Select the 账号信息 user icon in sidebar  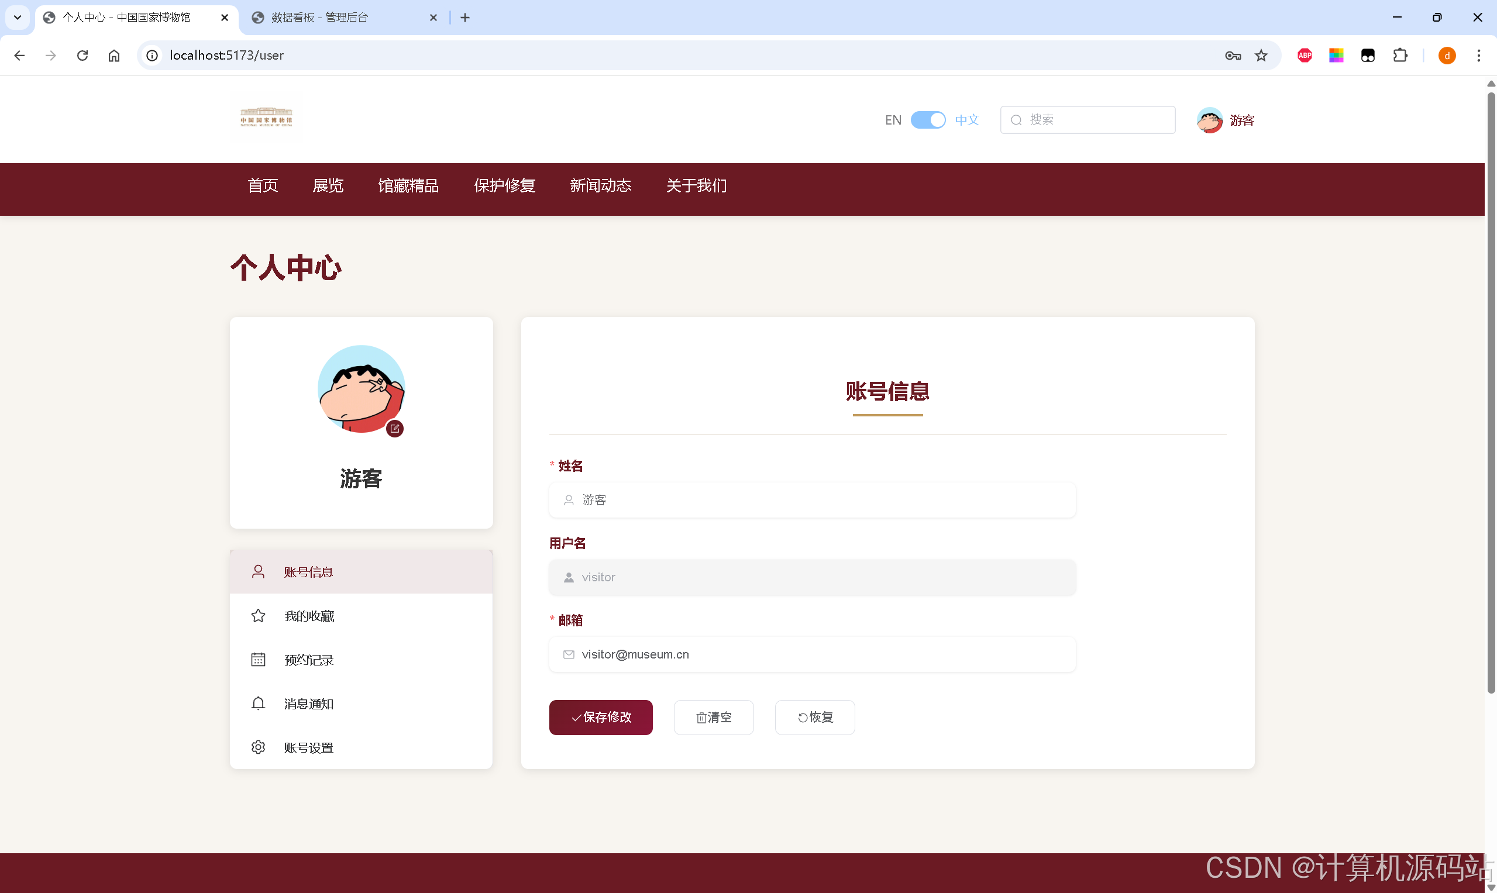click(x=258, y=572)
